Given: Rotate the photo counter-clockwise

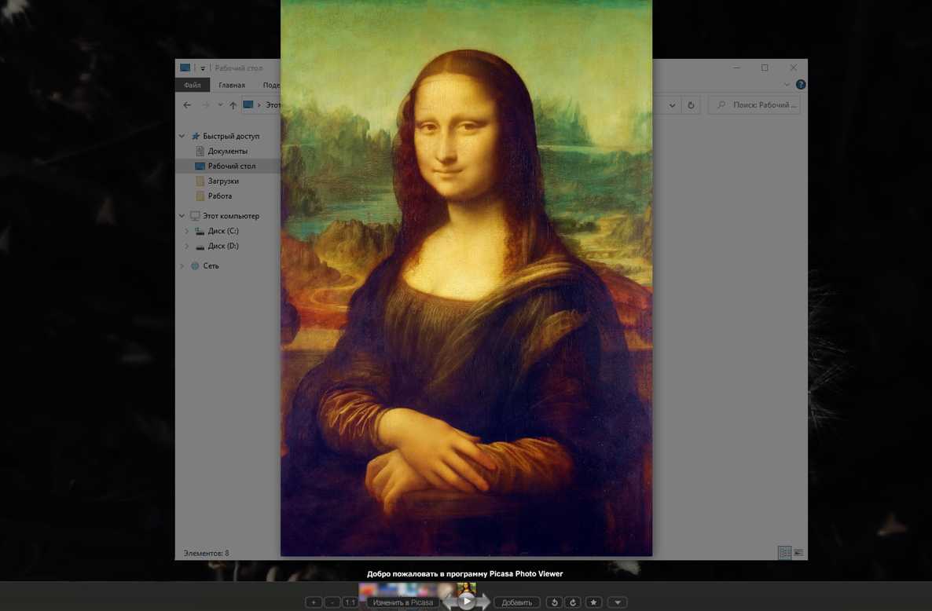Looking at the screenshot, I should pos(554,602).
